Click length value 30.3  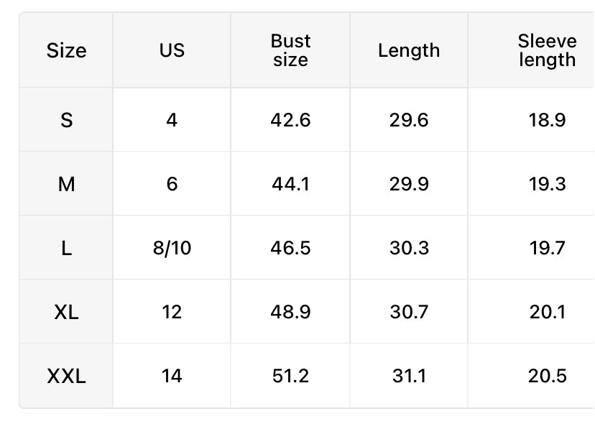point(409,248)
